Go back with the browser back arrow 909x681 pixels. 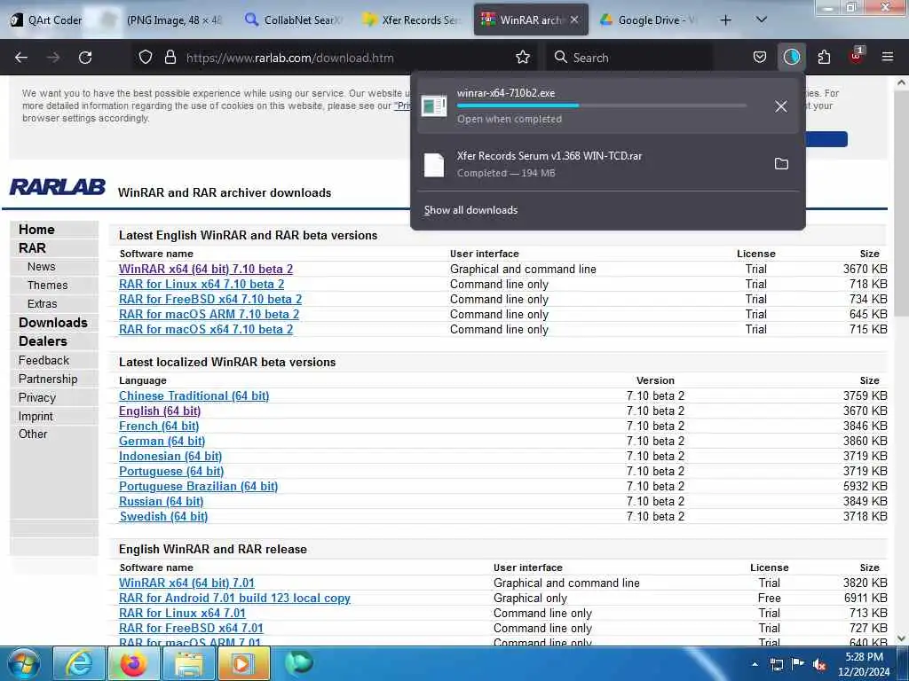[21, 58]
